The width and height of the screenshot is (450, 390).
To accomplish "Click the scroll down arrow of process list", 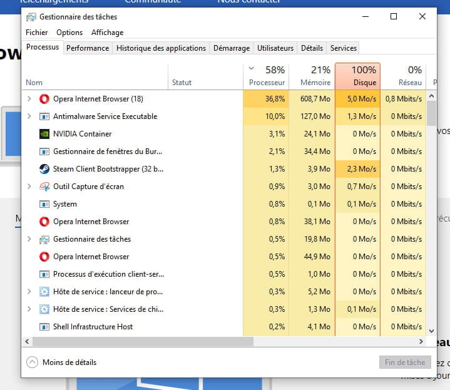I will (431, 331).
